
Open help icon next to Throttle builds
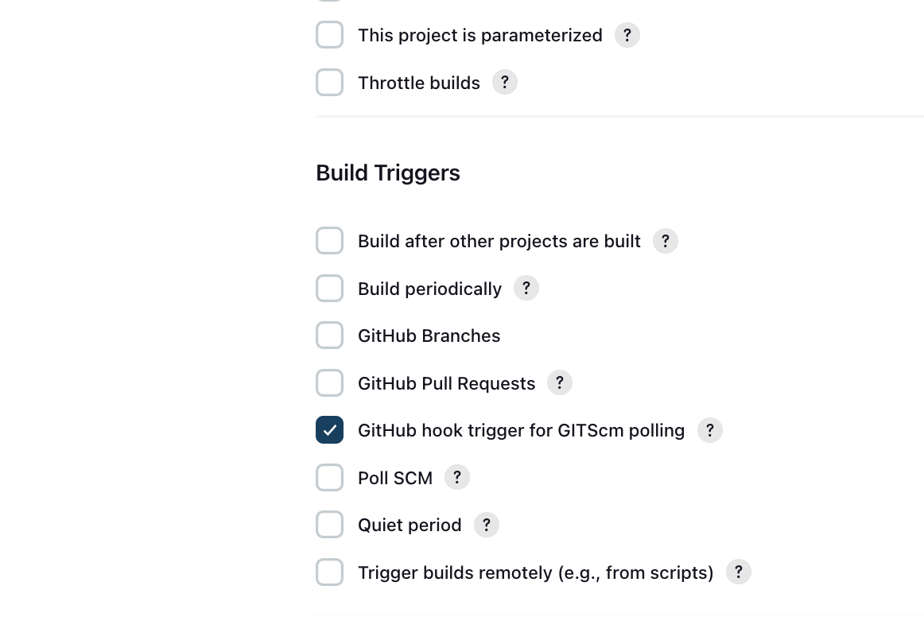point(504,83)
